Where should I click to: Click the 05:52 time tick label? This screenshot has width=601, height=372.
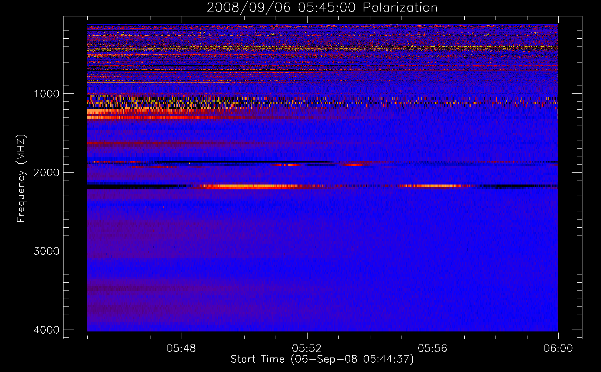click(x=307, y=349)
